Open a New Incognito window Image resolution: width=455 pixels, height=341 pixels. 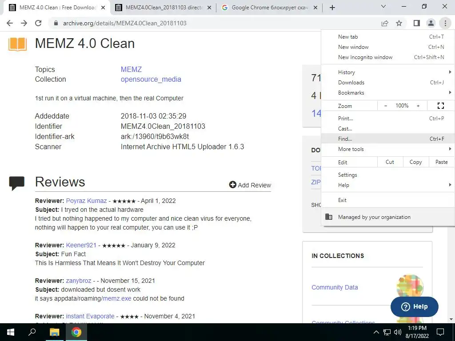[388, 57]
